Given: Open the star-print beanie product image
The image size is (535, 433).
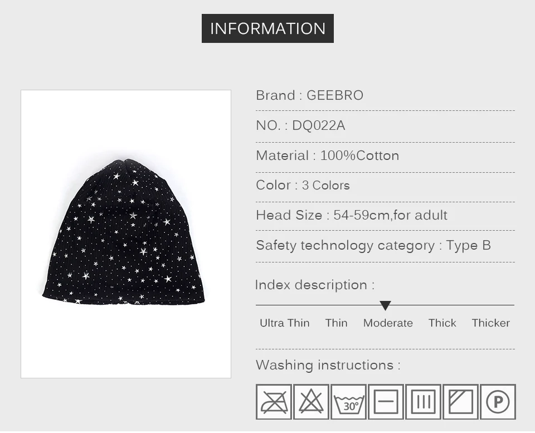Looking at the screenshot, I should click(x=126, y=234).
